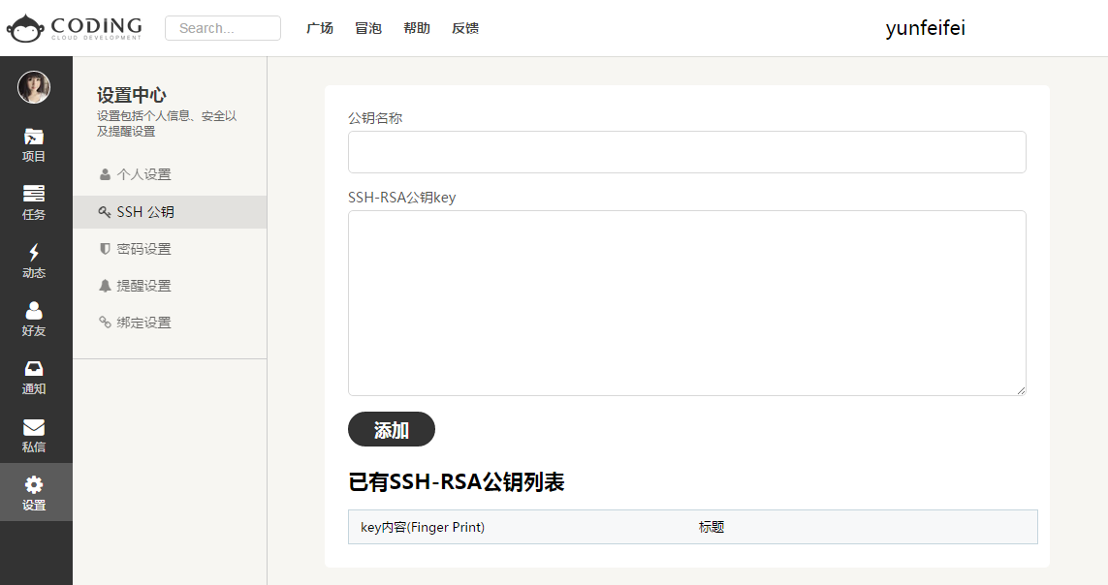Select the shield icon beside 密码设置
The width and height of the screenshot is (1108, 585).
(x=104, y=248)
